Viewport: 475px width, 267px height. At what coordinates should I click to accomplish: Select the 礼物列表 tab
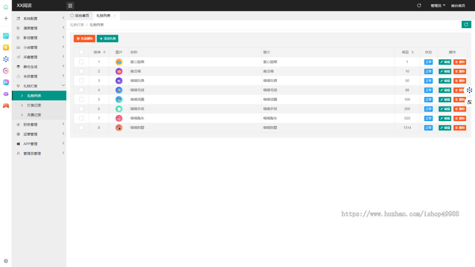click(103, 16)
